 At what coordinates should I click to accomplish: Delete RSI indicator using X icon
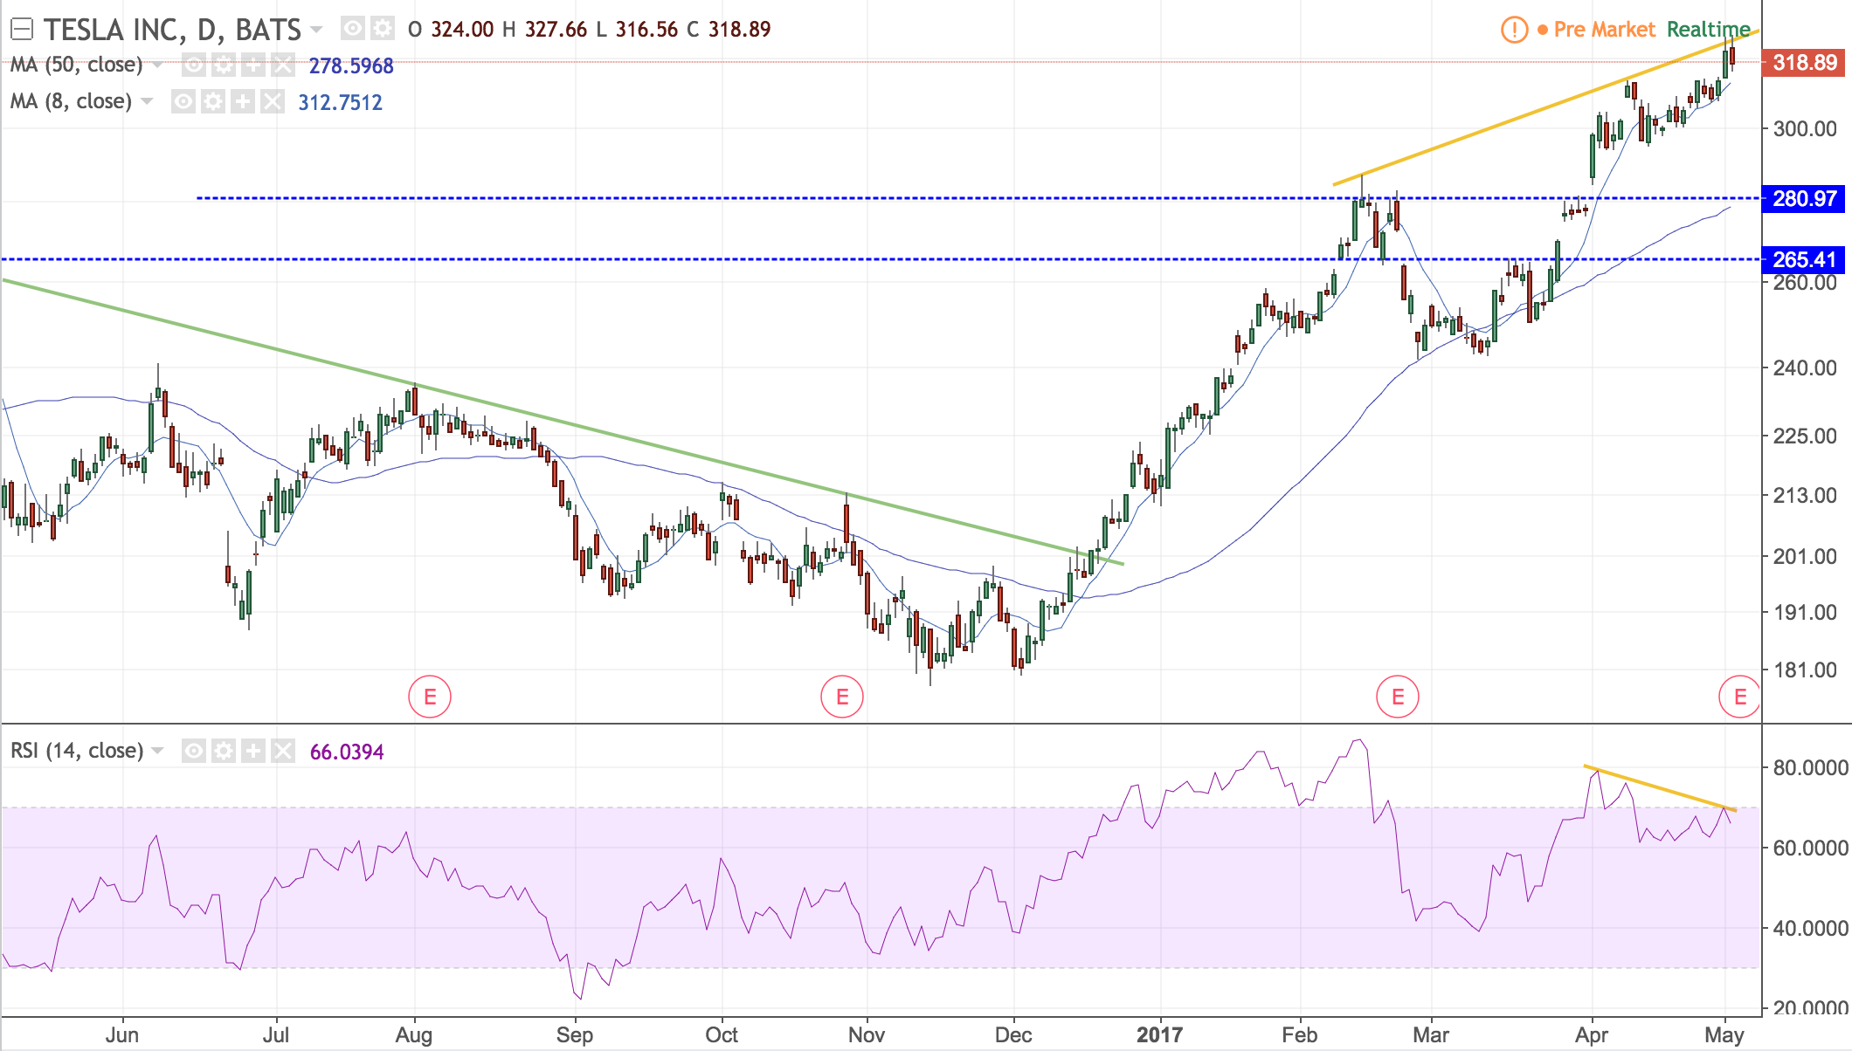[283, 751]
